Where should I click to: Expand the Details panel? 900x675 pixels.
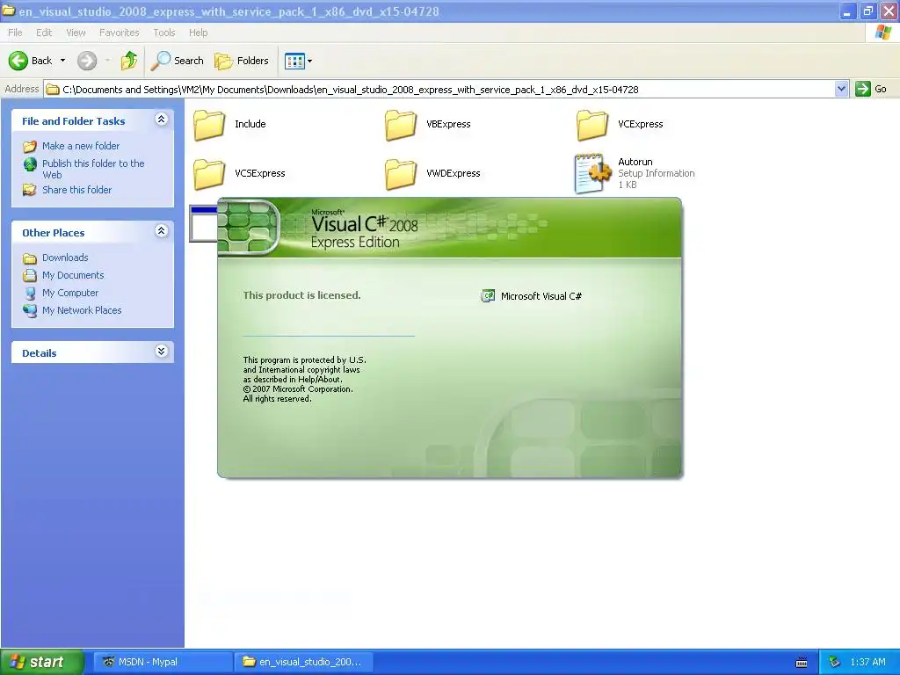click(162, 352)
